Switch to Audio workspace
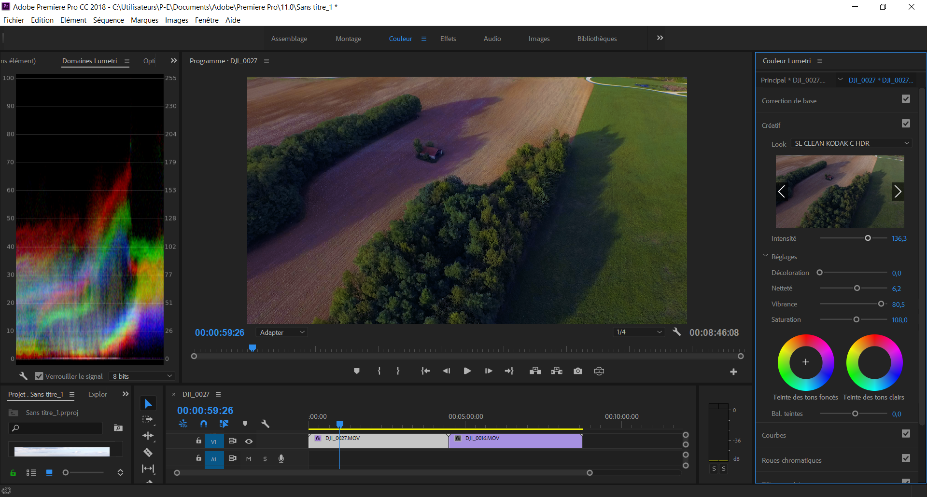927x497 pixels. pos(492,39)
